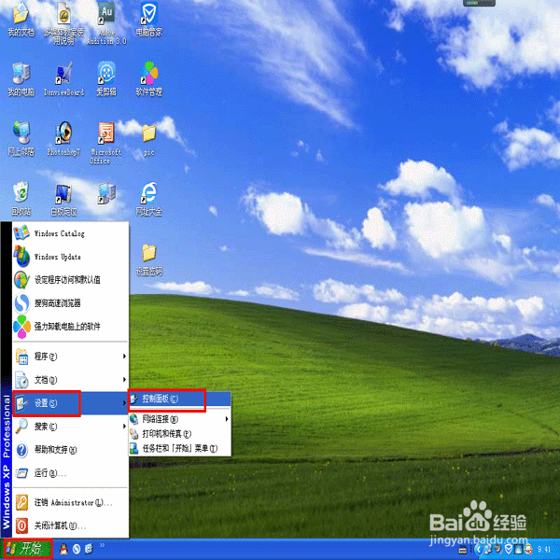Open 控制面板(C) in the settings submenu

click(x=179, y=399)
